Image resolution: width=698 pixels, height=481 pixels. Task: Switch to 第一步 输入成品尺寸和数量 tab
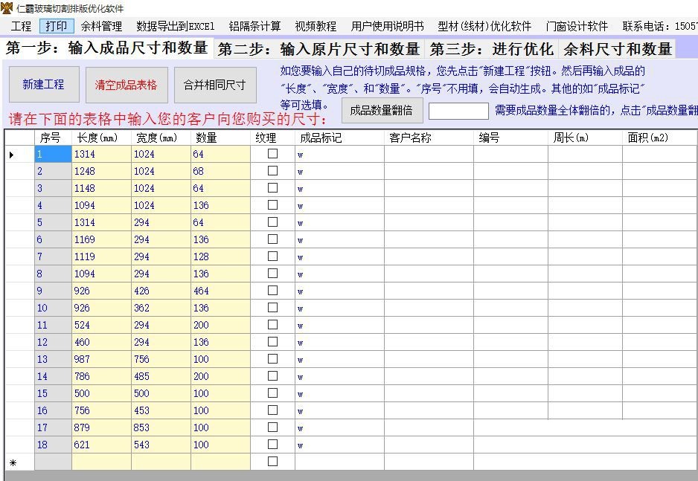tap(107, 48)
